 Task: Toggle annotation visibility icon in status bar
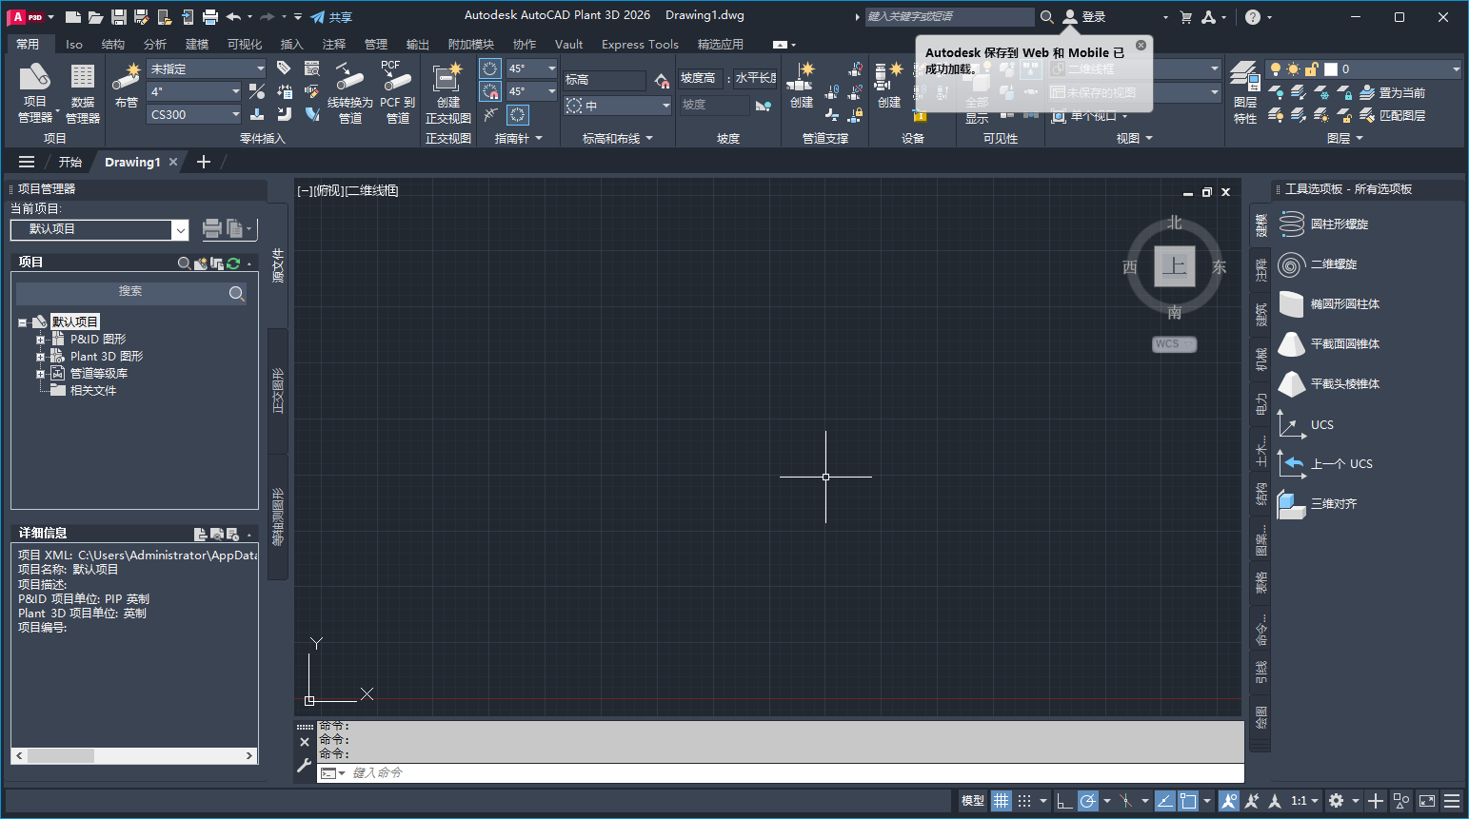coord(1229,801)
